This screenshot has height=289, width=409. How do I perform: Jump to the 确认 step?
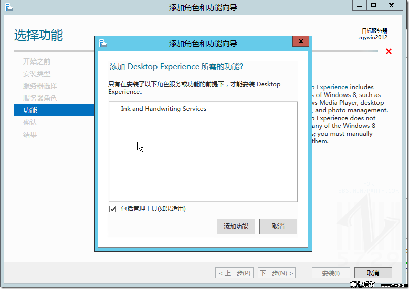tap(30, 122)
